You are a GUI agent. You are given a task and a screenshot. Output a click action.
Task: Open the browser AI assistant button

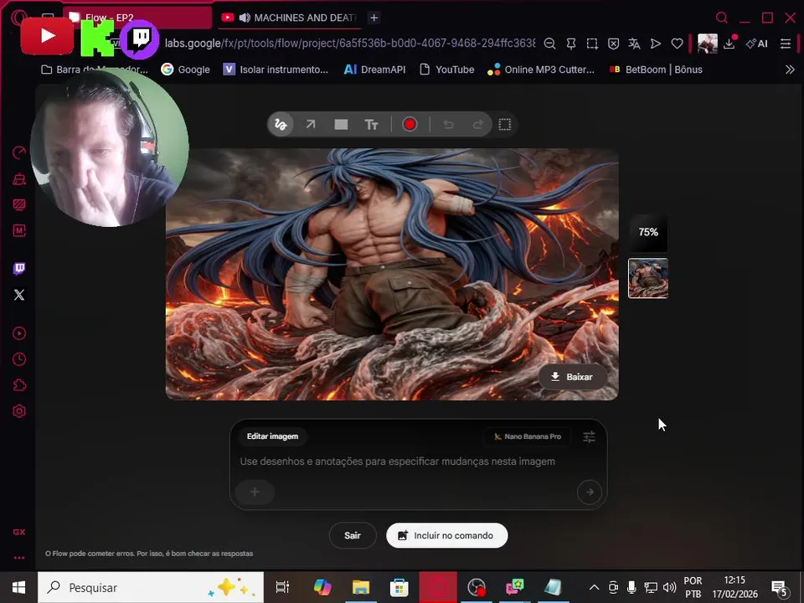tap(756, 44)
